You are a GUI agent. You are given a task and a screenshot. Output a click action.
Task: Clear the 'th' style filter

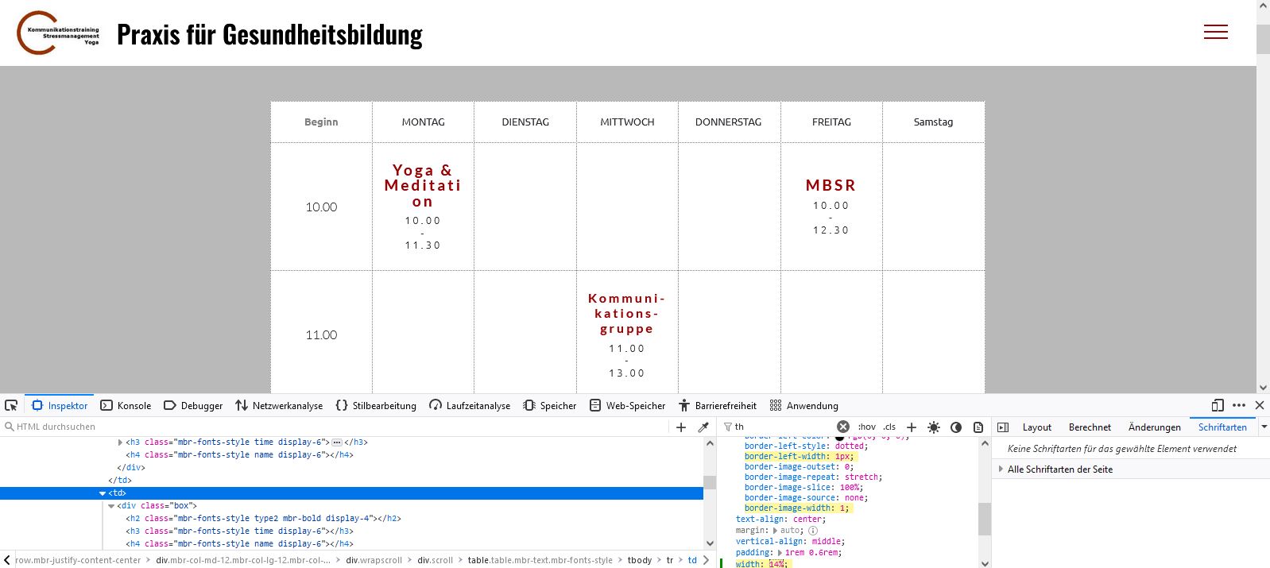[843, 427]
